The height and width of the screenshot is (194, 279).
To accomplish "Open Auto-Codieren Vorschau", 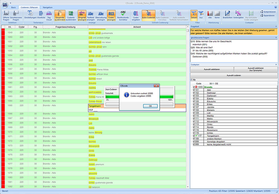I will point(162,16).
